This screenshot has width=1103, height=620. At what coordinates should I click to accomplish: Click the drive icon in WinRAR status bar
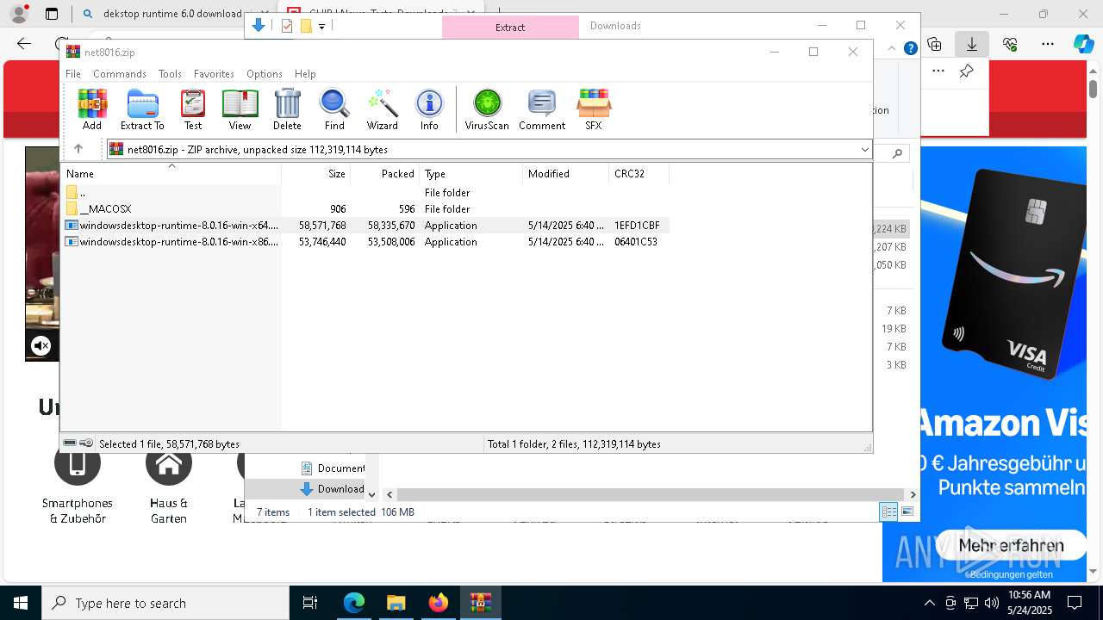pos(70,443)
